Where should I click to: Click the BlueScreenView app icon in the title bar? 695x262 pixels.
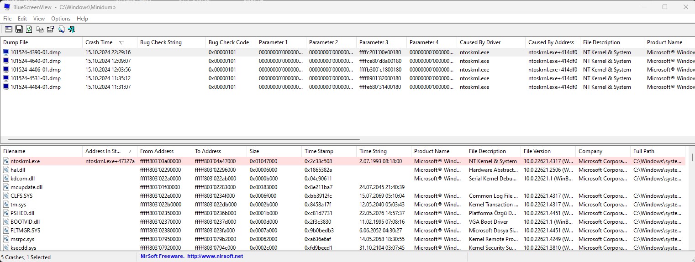pyautogui.click(x=7, y=7)
